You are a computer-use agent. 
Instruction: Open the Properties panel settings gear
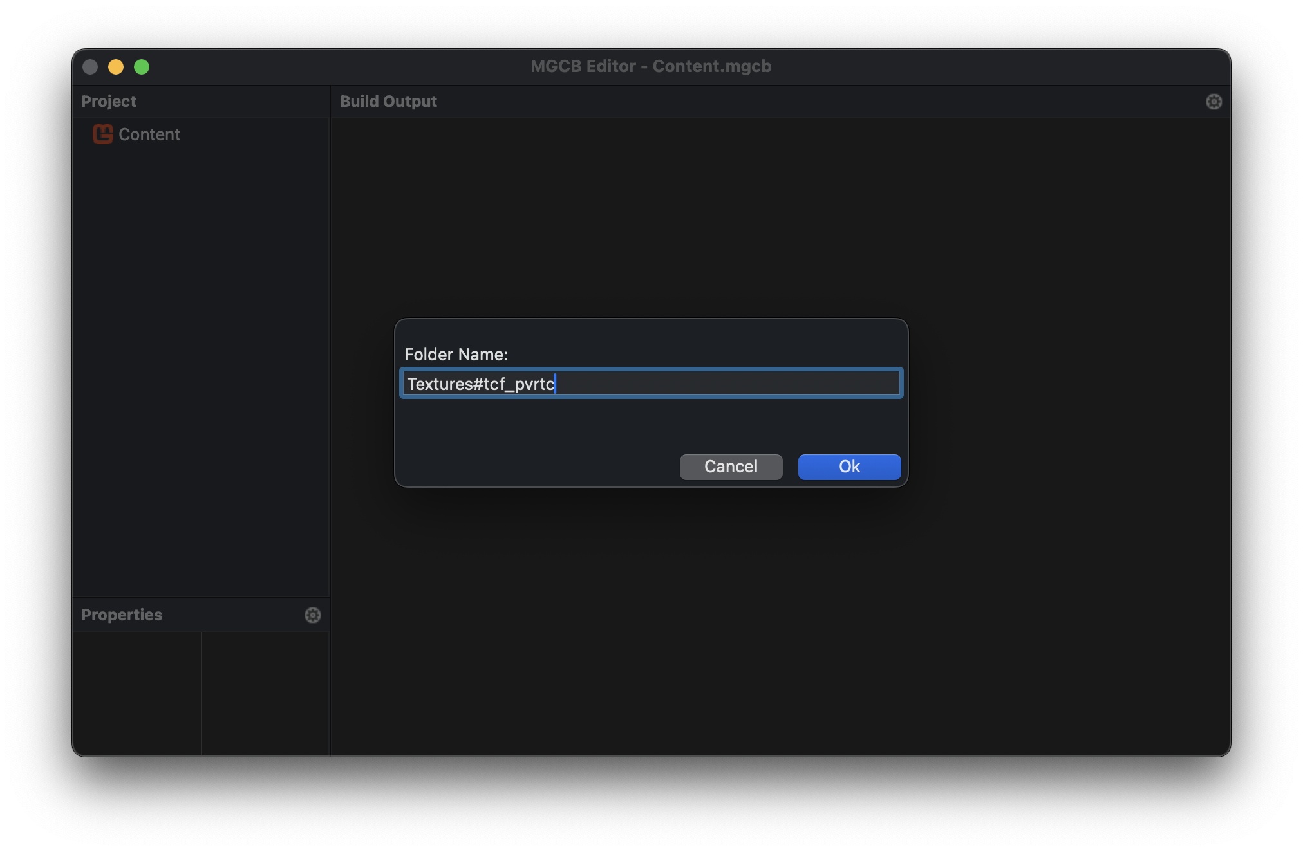312,615
